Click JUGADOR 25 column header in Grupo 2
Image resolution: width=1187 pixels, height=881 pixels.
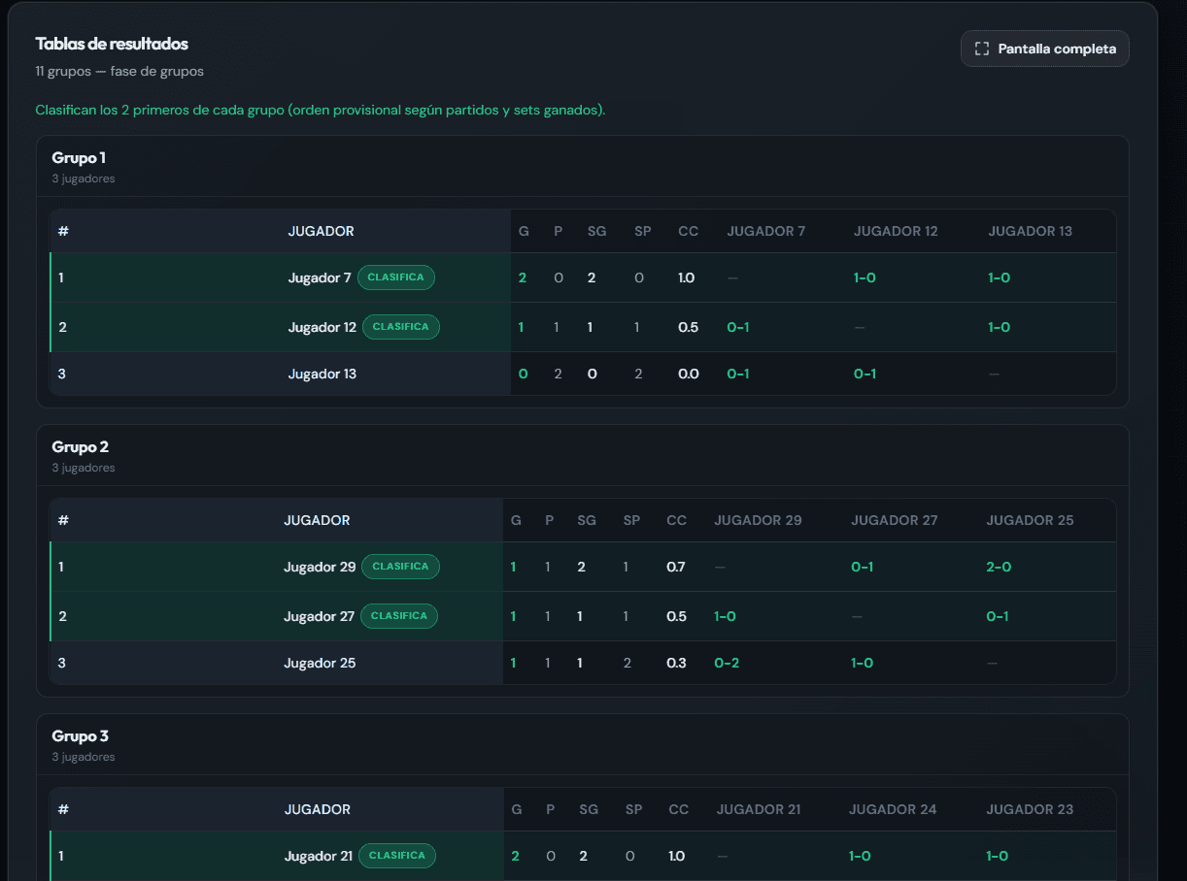click(1031, 520)
